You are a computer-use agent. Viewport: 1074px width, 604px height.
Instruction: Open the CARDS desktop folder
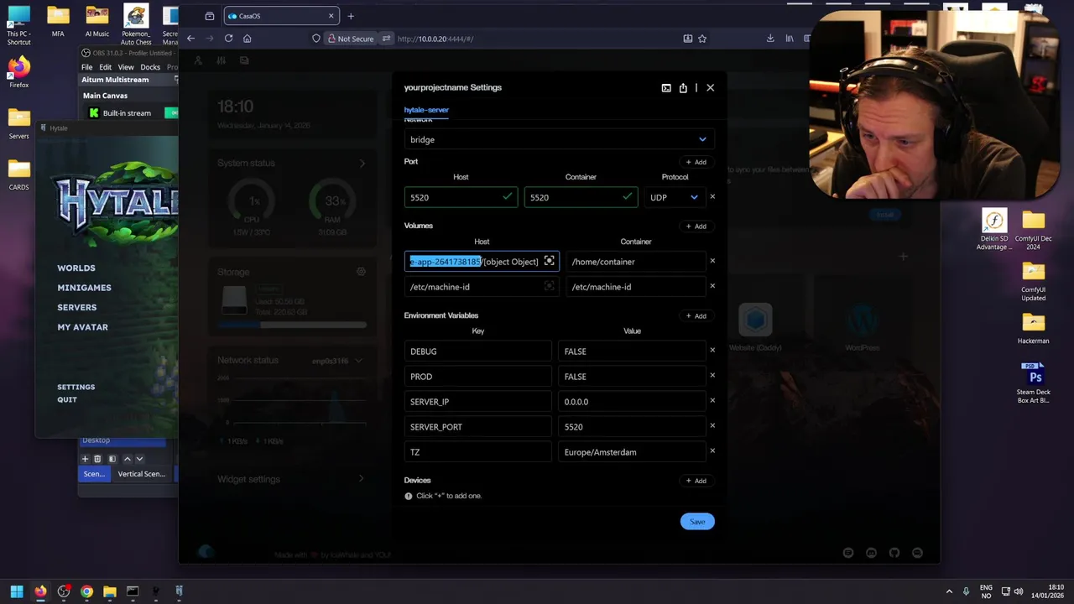click(x=18, y=174)
